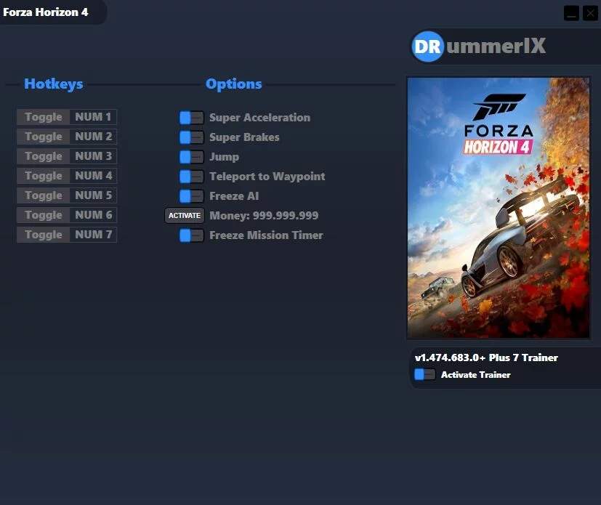Enable the Super Acceleration toggle

click(192, 118)
